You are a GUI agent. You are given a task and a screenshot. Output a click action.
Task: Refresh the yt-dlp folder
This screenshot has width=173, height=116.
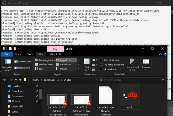pyautogui.click(x=101, y=80)
